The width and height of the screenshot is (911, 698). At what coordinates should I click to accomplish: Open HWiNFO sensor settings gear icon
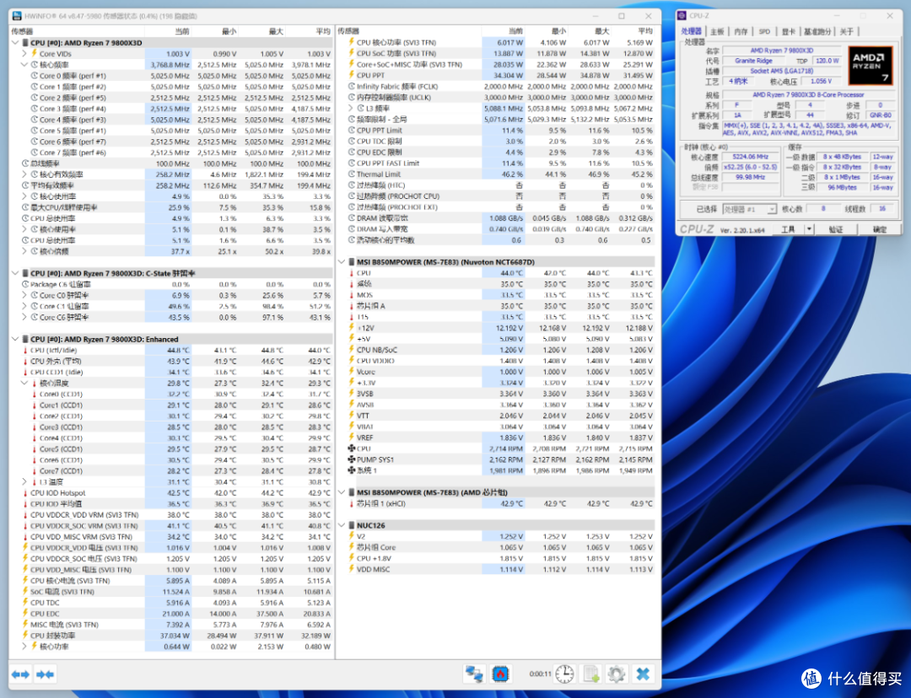(616, 674)
